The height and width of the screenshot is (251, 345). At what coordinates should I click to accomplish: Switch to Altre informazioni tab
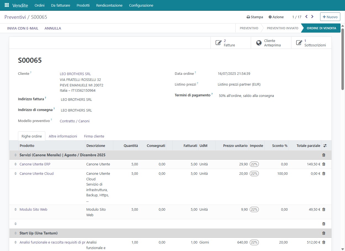coord(63,136)
